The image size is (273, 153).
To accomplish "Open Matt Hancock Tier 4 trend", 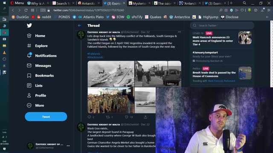I will 222,39.
